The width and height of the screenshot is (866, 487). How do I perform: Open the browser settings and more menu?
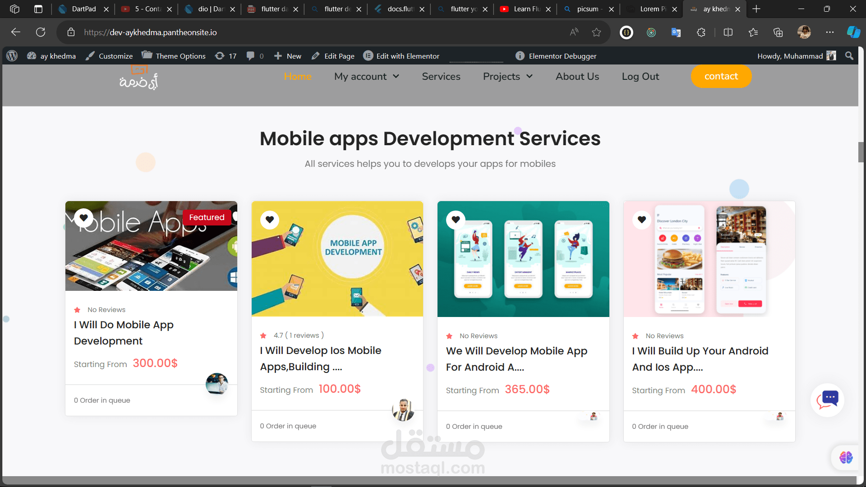[829, 32]
